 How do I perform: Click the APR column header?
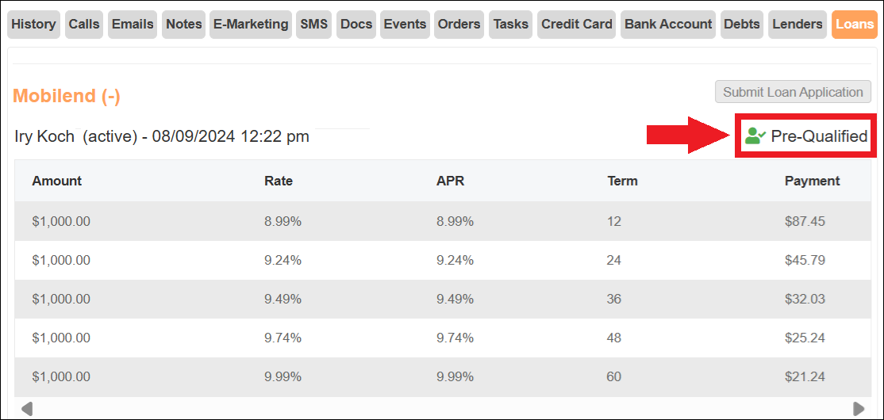tap(451, 181)
